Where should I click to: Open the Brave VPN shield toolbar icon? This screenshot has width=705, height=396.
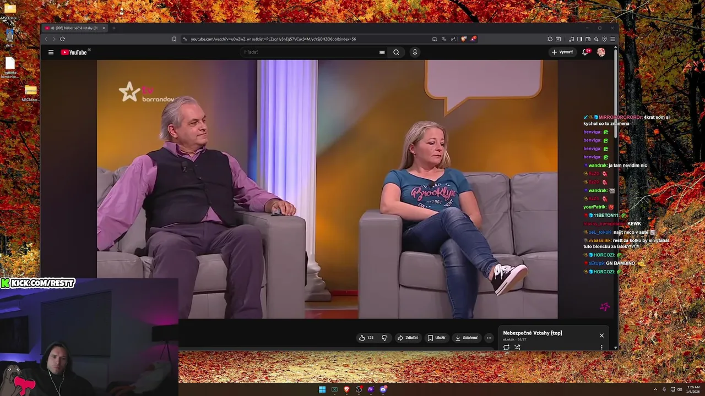click(x=604, y=39)
